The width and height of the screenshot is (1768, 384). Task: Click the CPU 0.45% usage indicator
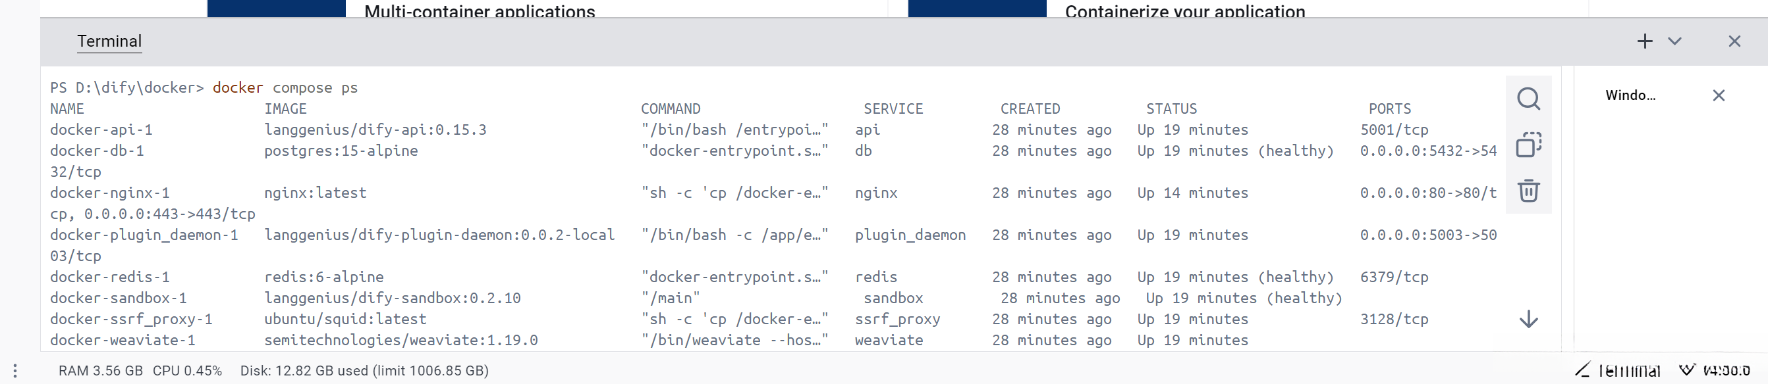tap(186, 370)
